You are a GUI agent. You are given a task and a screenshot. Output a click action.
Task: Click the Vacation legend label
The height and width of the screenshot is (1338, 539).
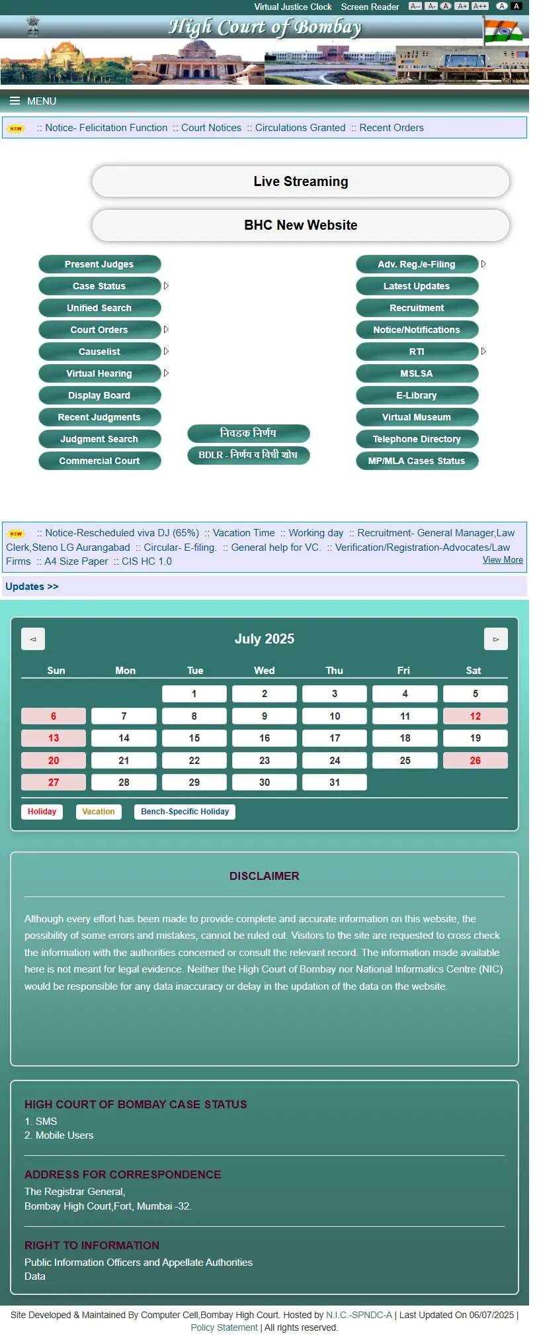point(99,812)
